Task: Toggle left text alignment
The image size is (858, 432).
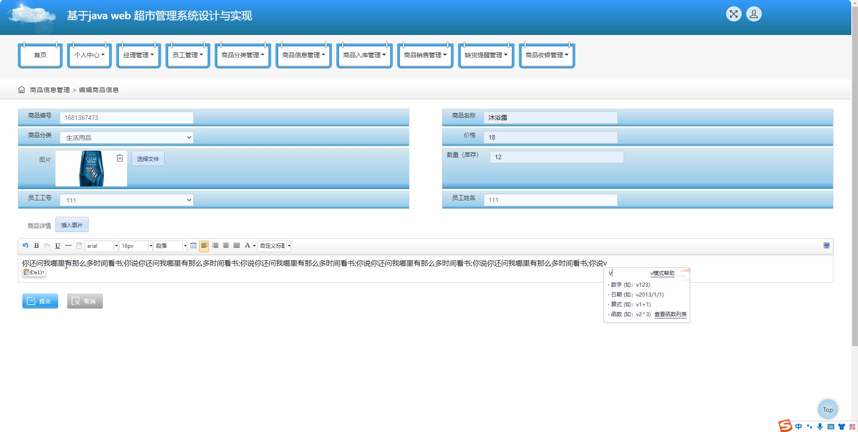Action: pyautogui.click(x=204, y=246)
